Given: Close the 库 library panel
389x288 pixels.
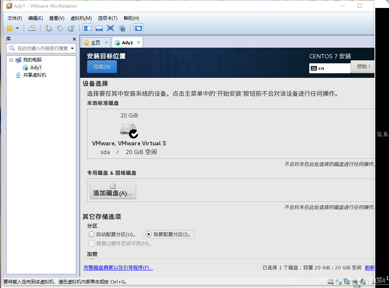Looking at the screenshot, I should click(x=74, y=39).
